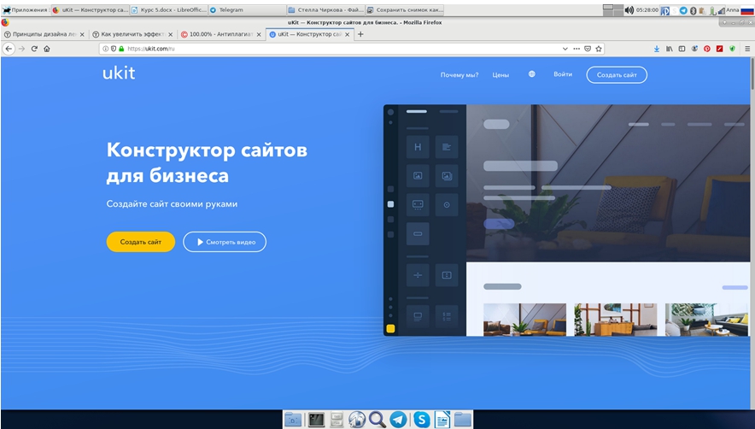
Task: Open LibreOffice Writer from the dock
Action: [x=442, y=420]
